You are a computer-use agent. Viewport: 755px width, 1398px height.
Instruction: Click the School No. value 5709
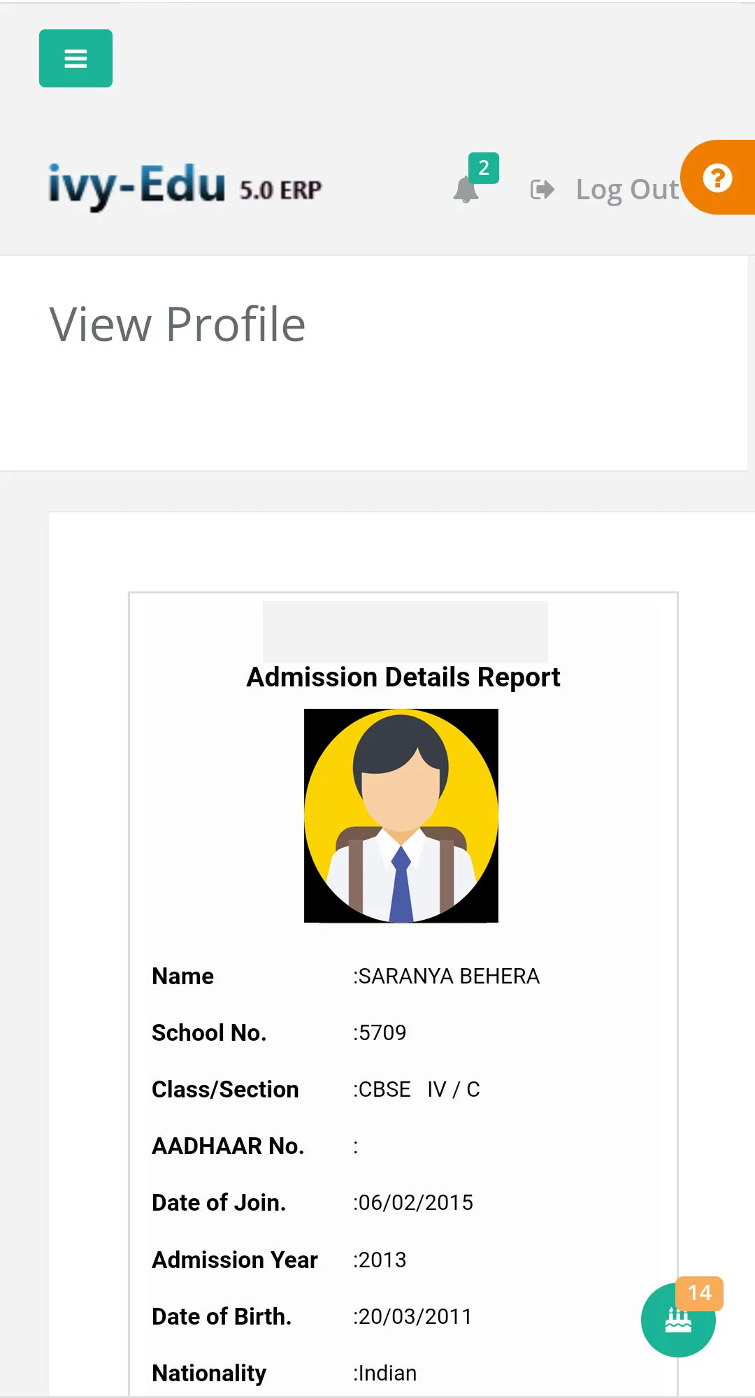382,1032
